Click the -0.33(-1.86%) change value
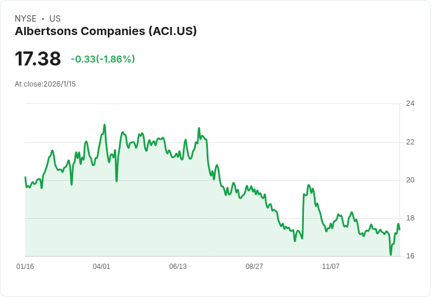The width and height of the screenshot is (431, 297). point(103,59)
